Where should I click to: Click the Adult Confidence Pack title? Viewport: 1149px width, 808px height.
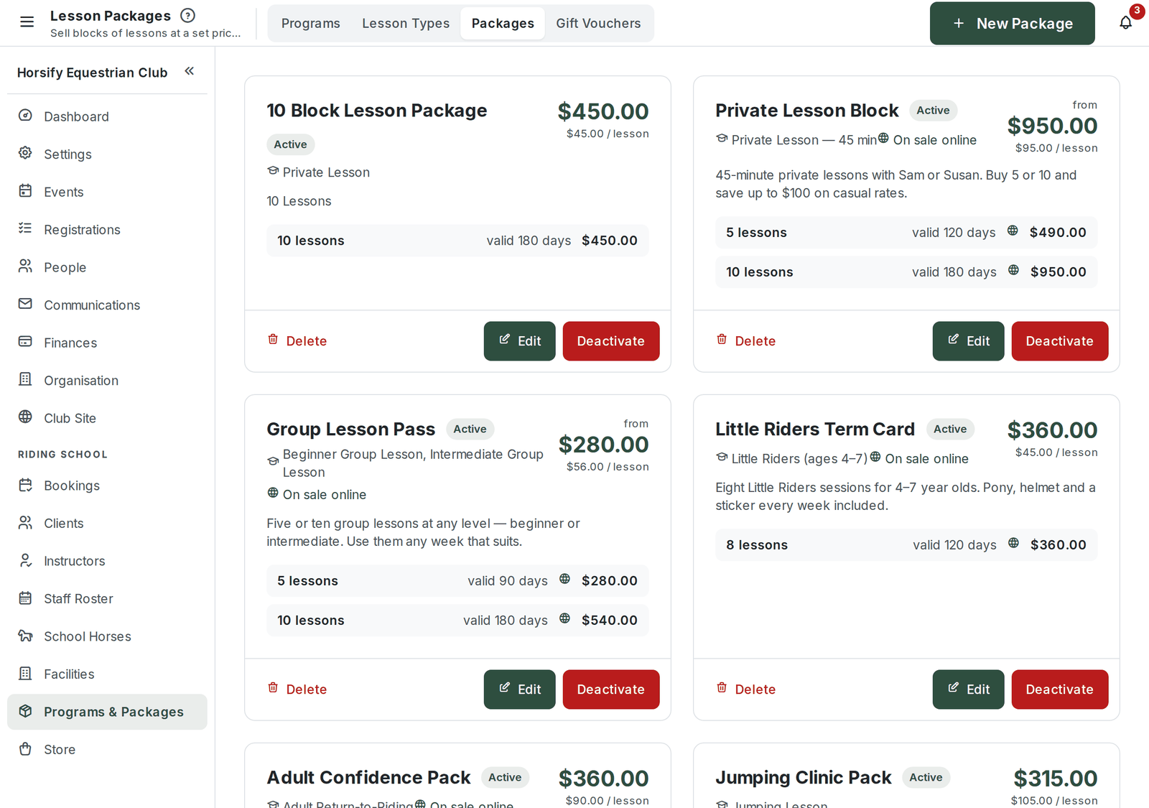[x=368, y=777]
